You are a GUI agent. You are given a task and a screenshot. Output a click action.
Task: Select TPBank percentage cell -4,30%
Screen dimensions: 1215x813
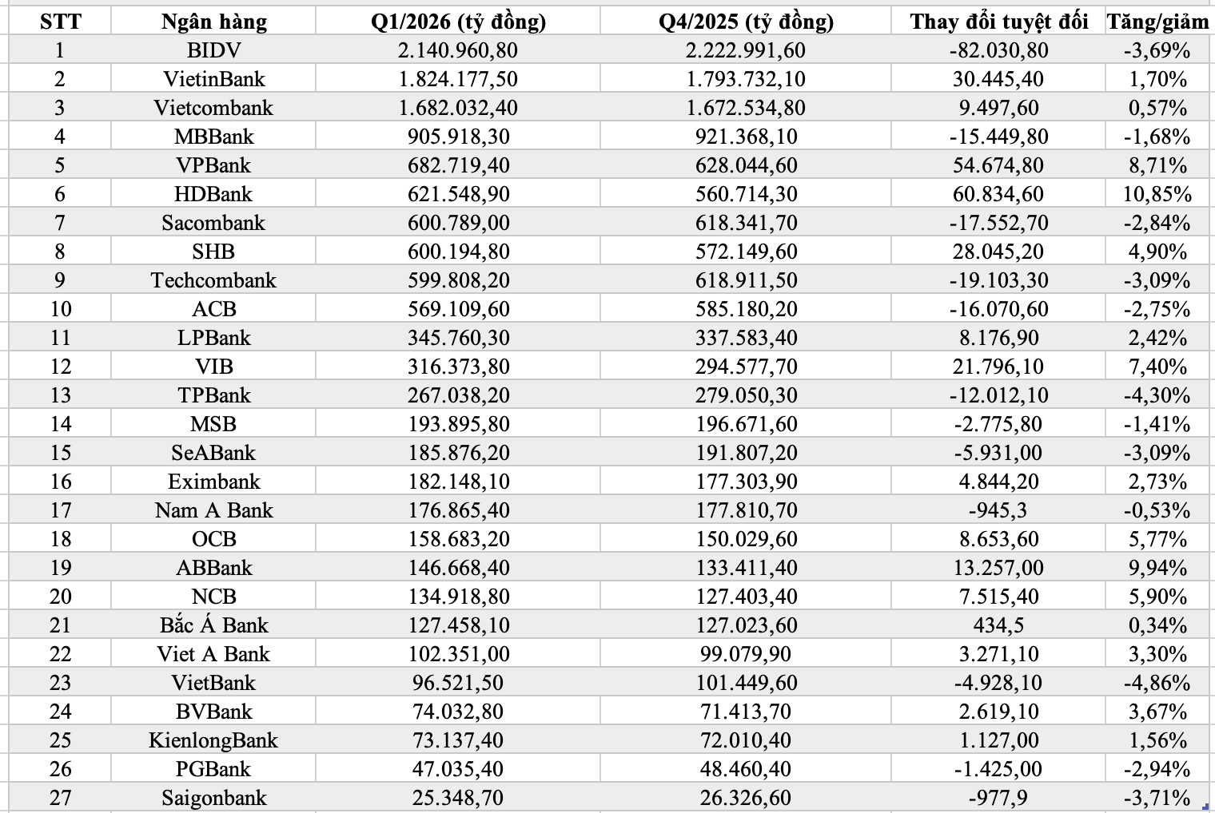pos(1157,395)
